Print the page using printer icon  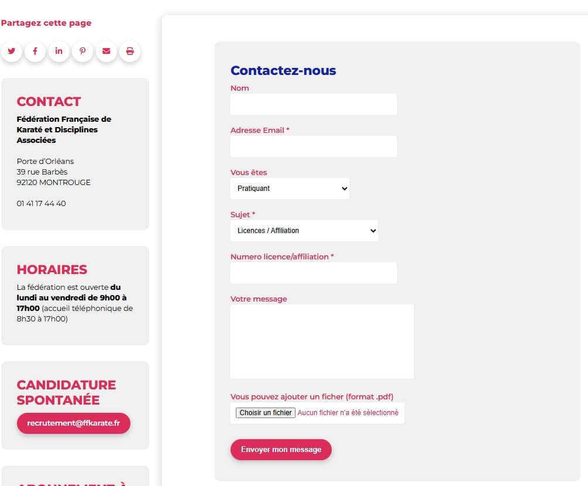[130, 52]
